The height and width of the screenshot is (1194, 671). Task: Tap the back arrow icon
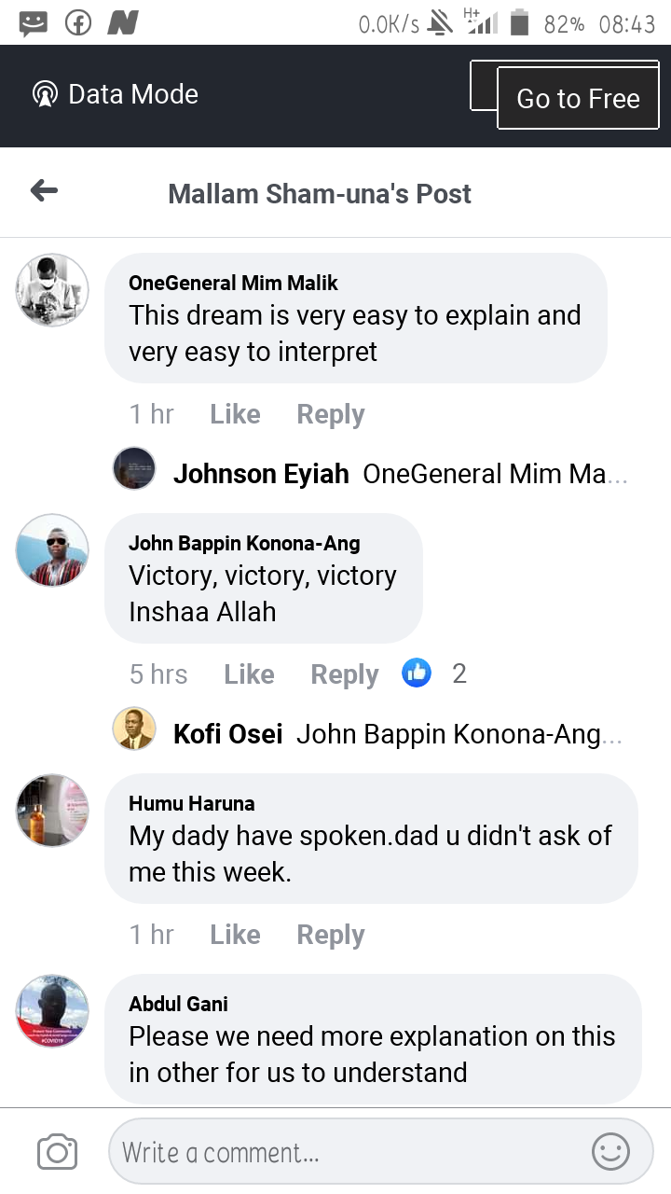click(x=44, y=192)
